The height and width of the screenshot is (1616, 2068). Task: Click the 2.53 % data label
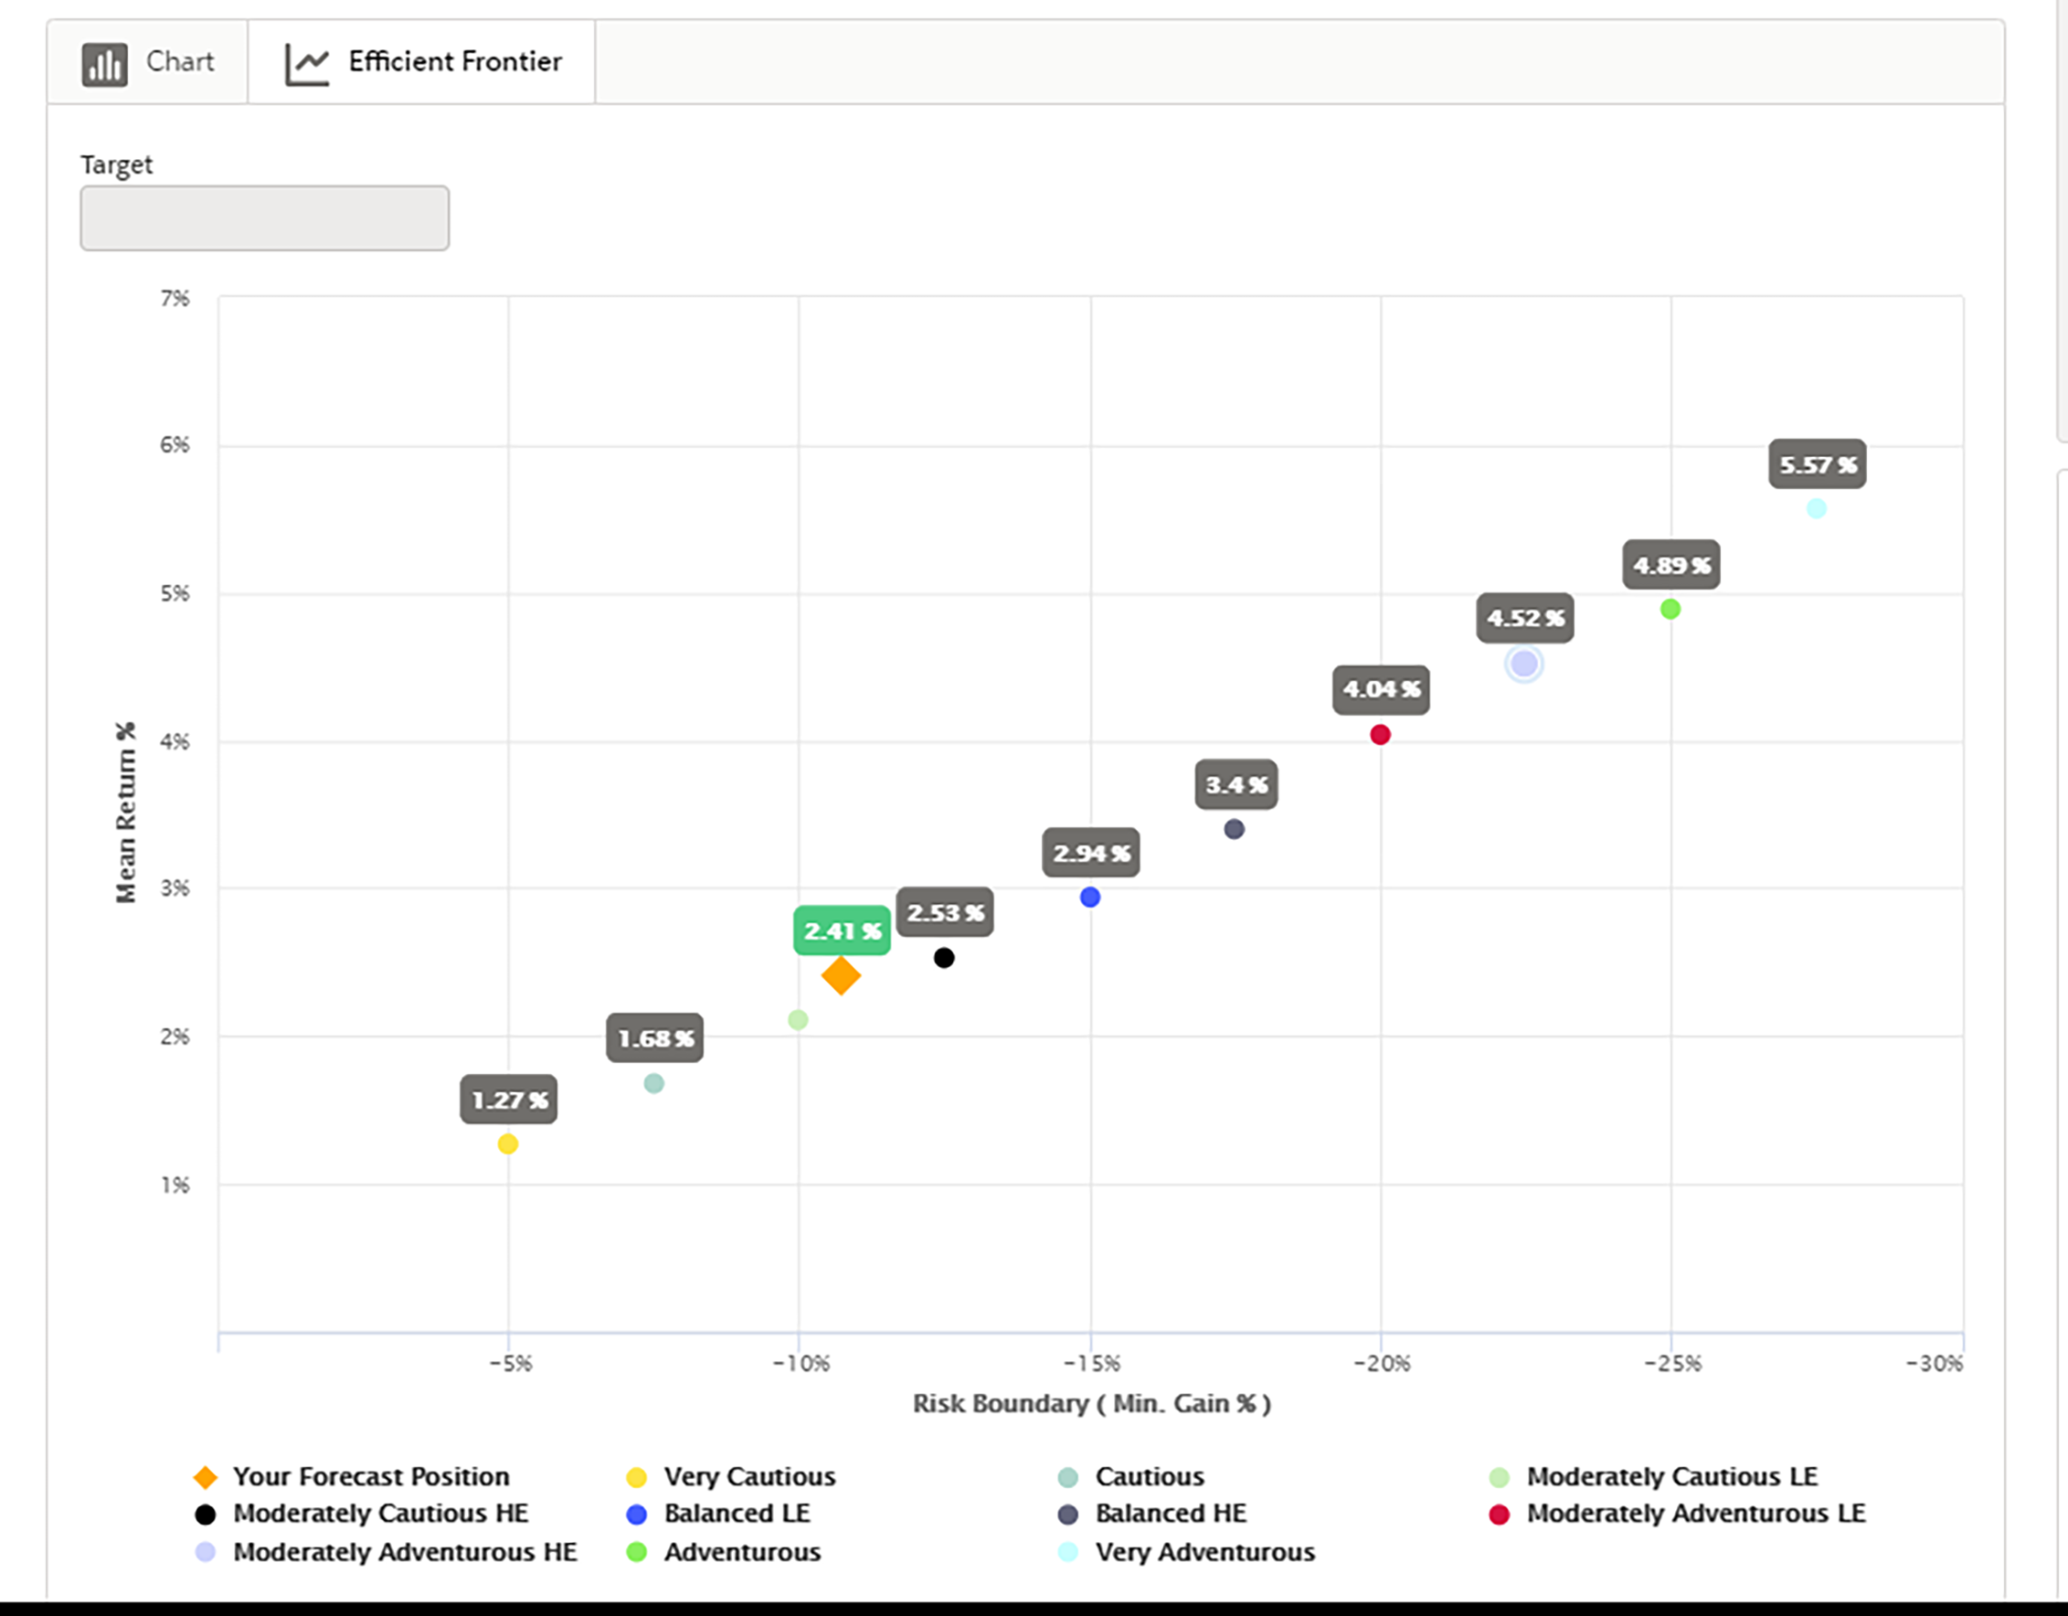click(945, 912)
